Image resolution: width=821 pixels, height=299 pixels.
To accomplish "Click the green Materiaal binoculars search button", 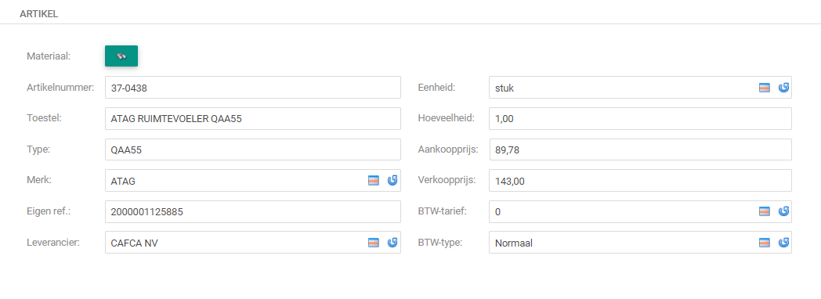I will point(121,56).
